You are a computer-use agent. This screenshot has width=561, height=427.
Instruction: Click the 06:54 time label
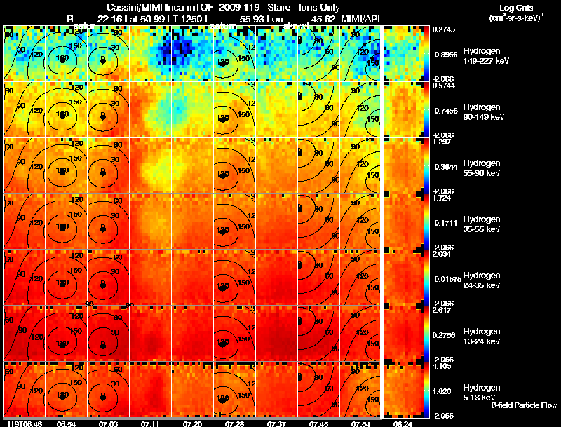click(66, 424)
